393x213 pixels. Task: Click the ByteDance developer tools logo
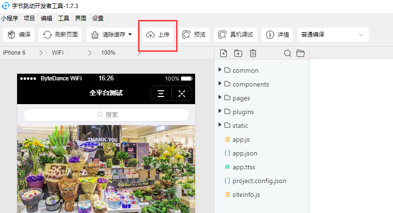coord(6,6)
